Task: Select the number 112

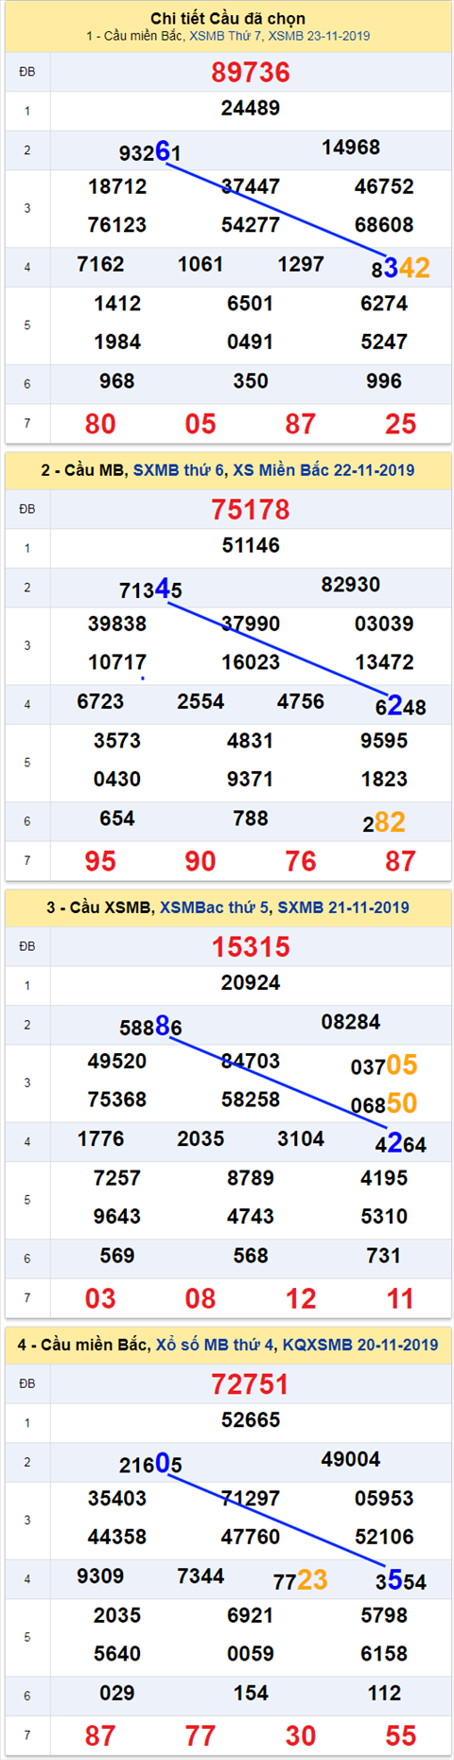Action: 384,1693
